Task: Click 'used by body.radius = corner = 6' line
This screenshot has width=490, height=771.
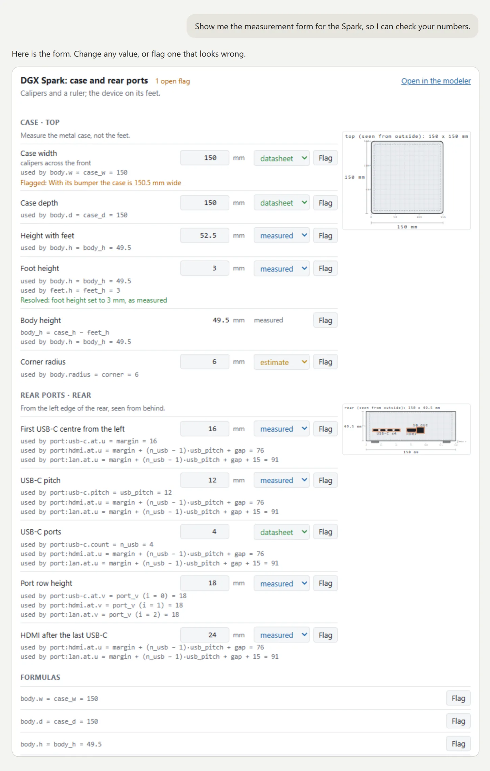Action: 79,374
